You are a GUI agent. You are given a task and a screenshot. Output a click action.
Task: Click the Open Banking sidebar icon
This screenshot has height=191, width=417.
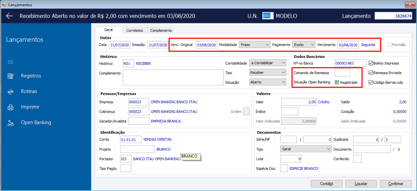[x=11, y=123]
